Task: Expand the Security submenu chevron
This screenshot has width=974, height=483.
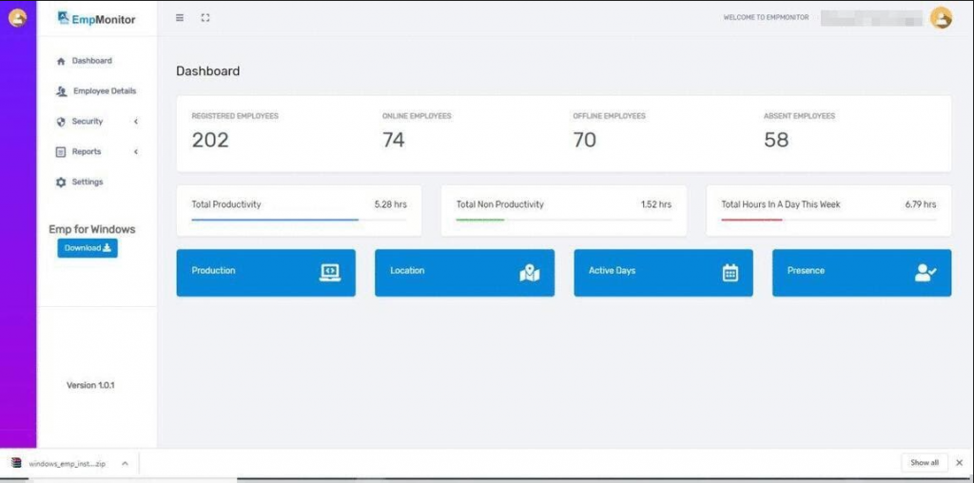Action: (x=135, y=122)
